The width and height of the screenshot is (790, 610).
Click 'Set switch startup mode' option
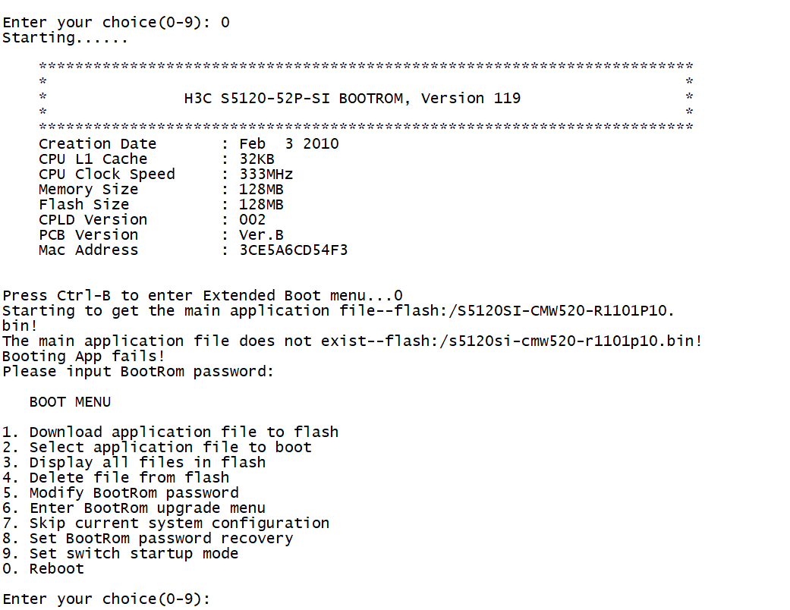coord(121,554)
